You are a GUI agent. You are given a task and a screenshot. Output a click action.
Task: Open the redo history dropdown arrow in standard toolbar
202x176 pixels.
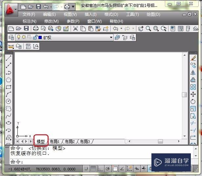point(133,29)
